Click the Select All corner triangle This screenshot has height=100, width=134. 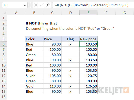(x=5, y=13)
